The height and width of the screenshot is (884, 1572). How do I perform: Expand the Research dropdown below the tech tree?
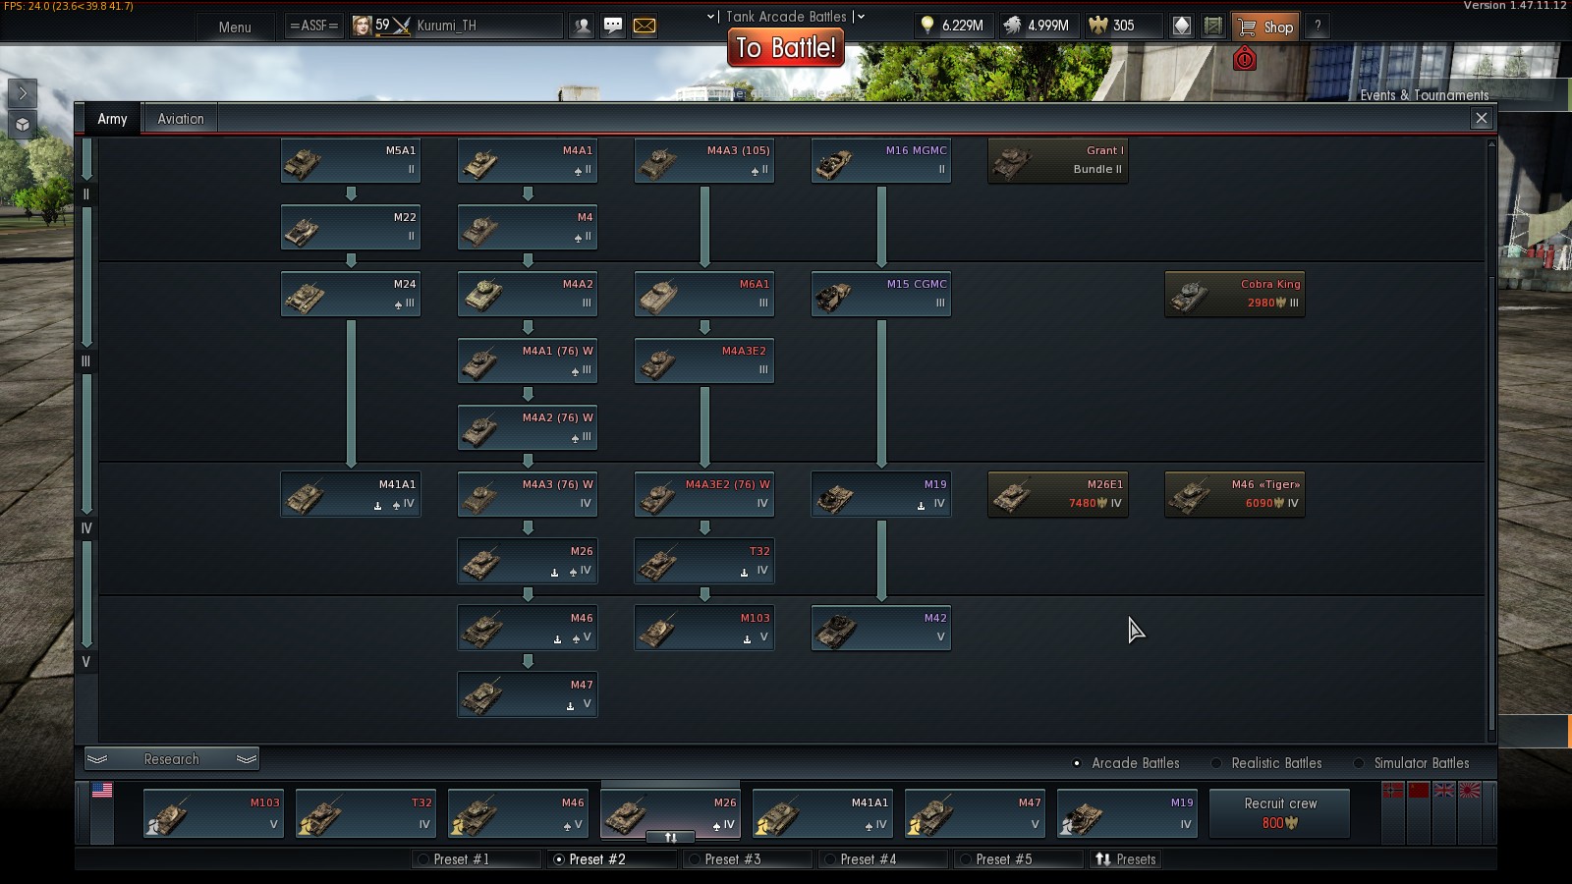coord(172,759)
